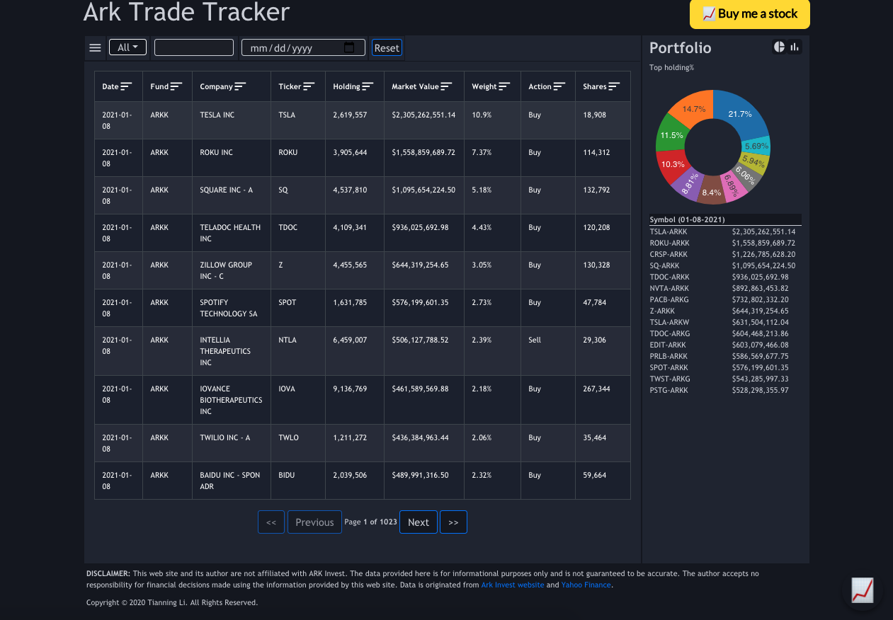Click the 10.3% red donut slice
893x620 pixels.
pos(673,164)
